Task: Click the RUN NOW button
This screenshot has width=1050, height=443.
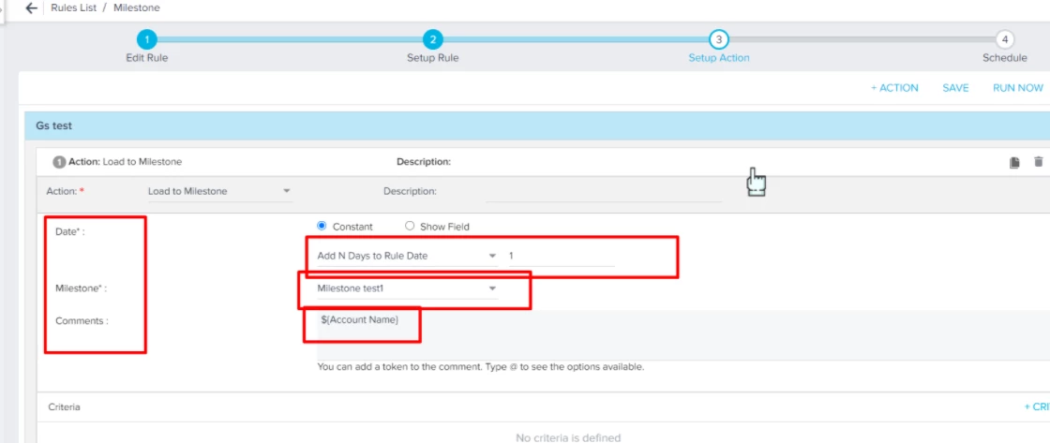Action: [x=1018, y=88]
